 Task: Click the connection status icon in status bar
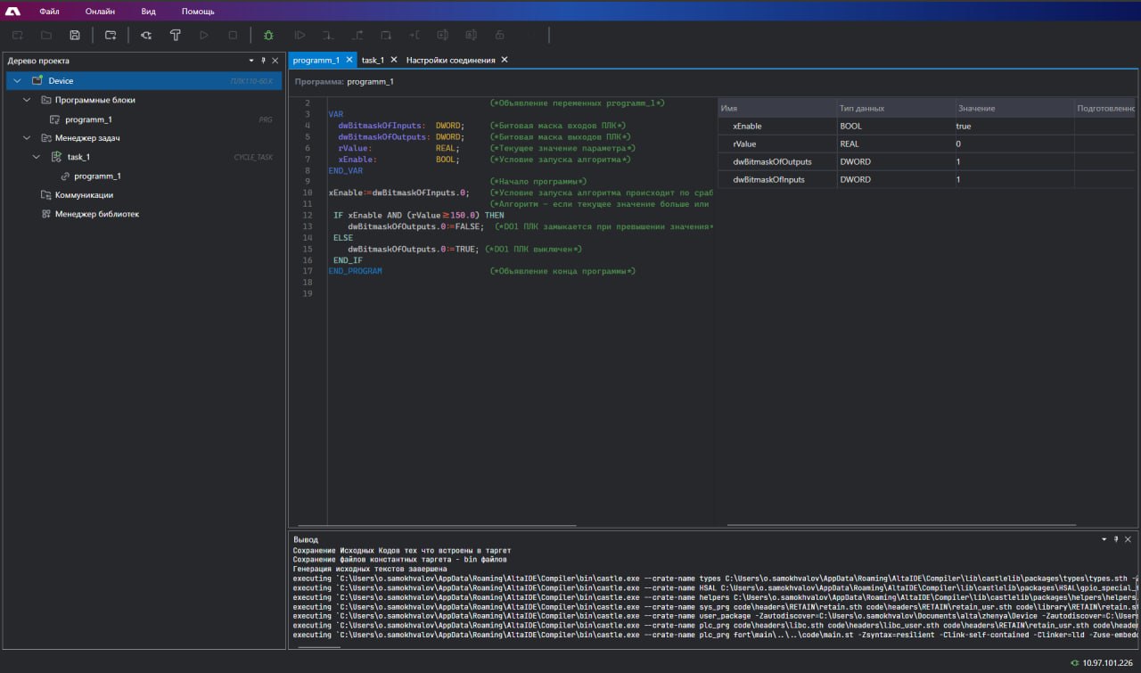pos(1074,663)
